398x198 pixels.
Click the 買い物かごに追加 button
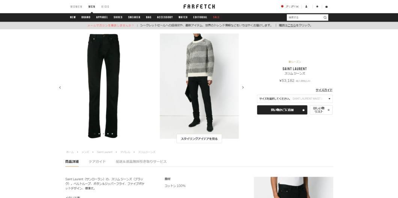tap(282, 110)
